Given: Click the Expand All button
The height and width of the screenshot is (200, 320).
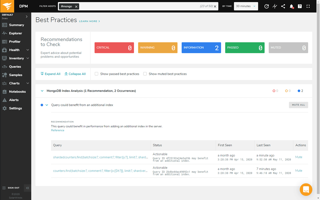Looking at the screenshot, I should pos(50,74).
